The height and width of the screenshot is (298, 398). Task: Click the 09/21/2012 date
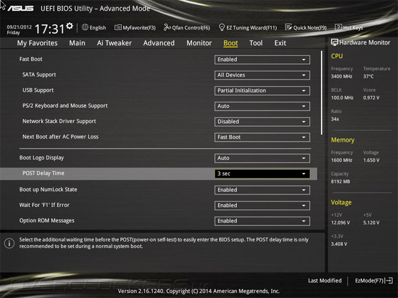(x=19, y=27)
